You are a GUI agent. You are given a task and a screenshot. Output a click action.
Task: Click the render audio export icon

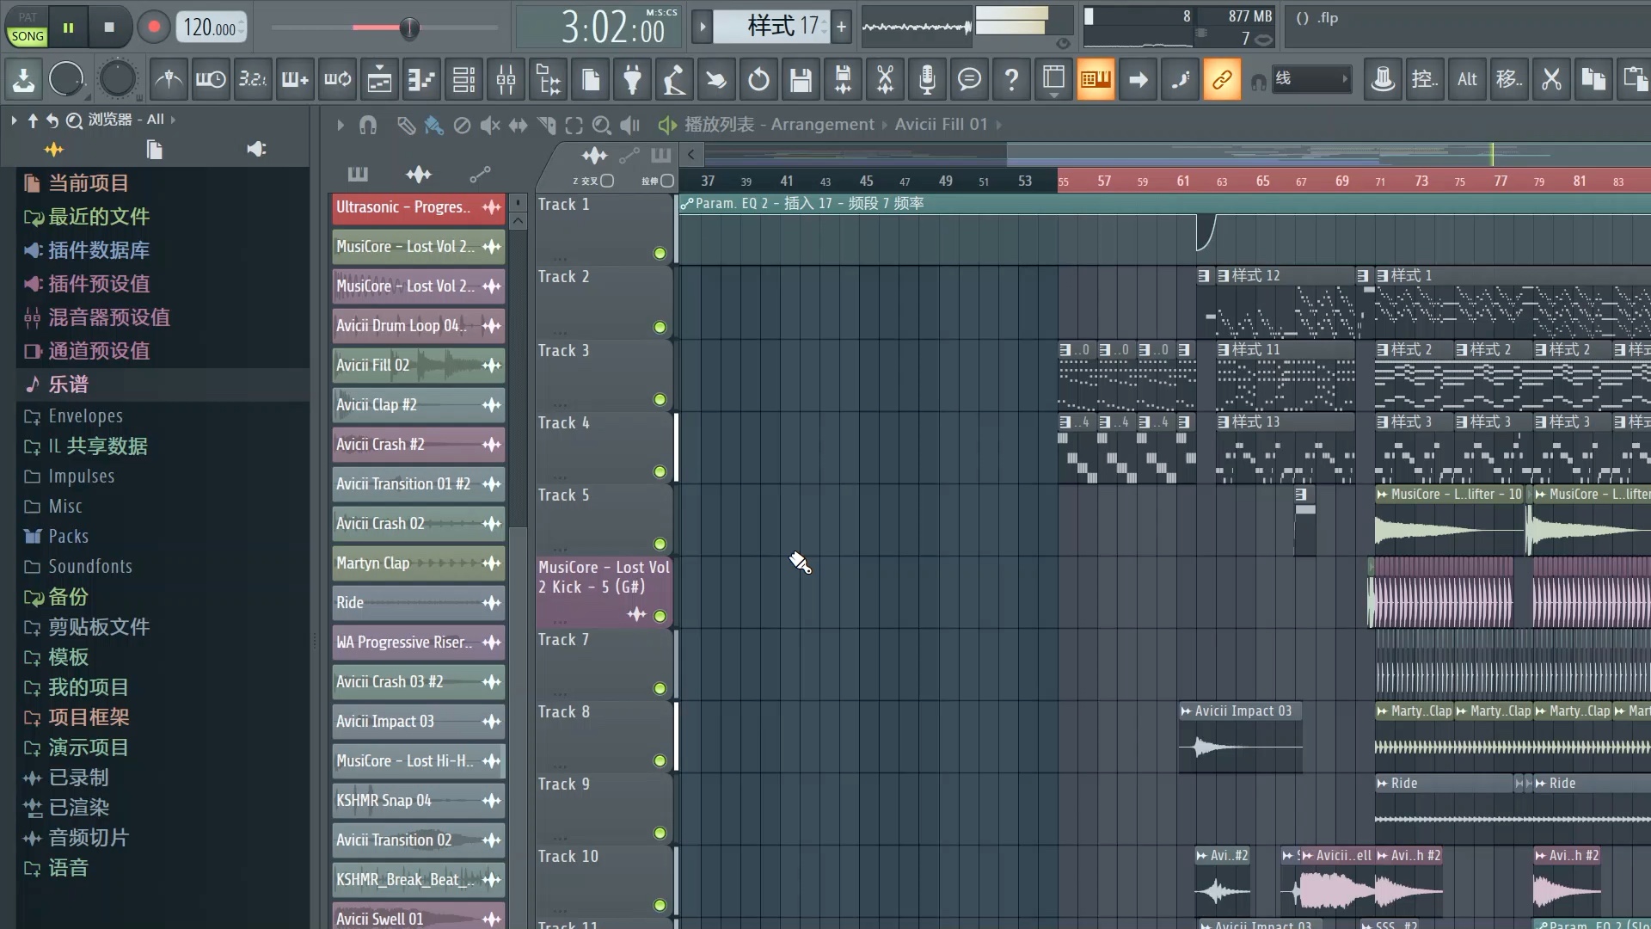pyautogui.click(x=843, y=80)
